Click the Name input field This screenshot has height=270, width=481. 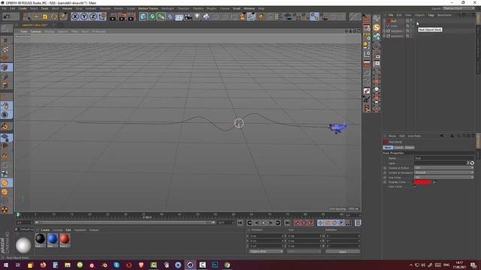tap(444, 158)
